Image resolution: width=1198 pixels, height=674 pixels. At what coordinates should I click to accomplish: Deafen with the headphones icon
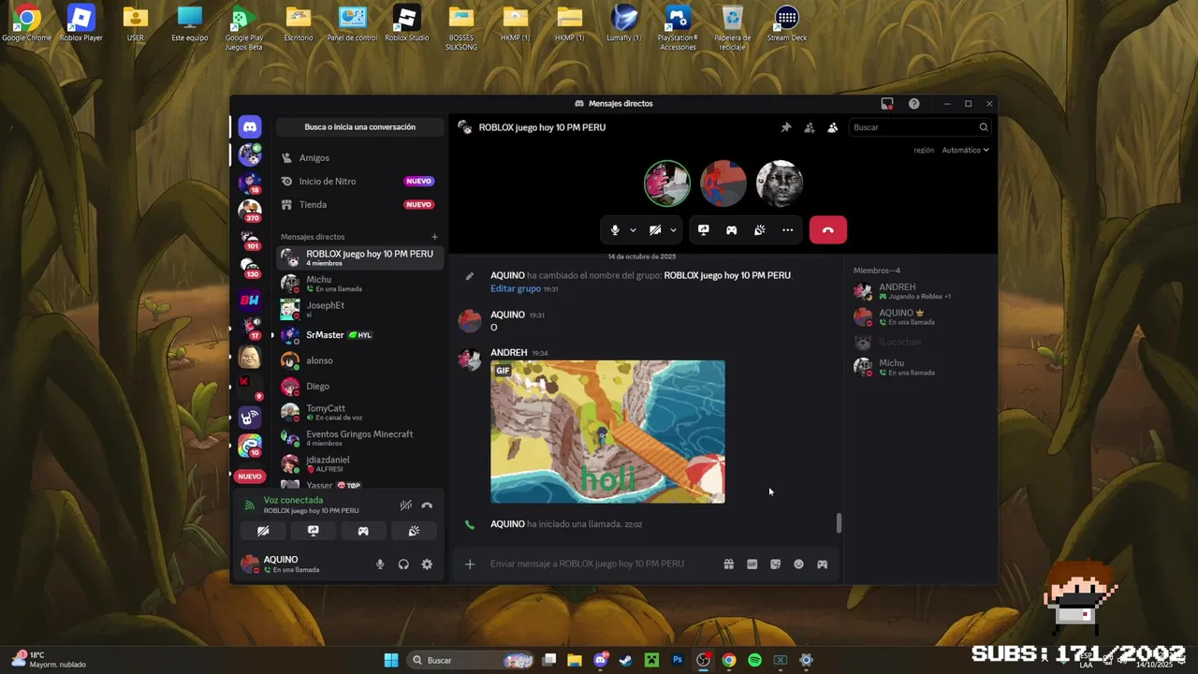click(403, 564)
